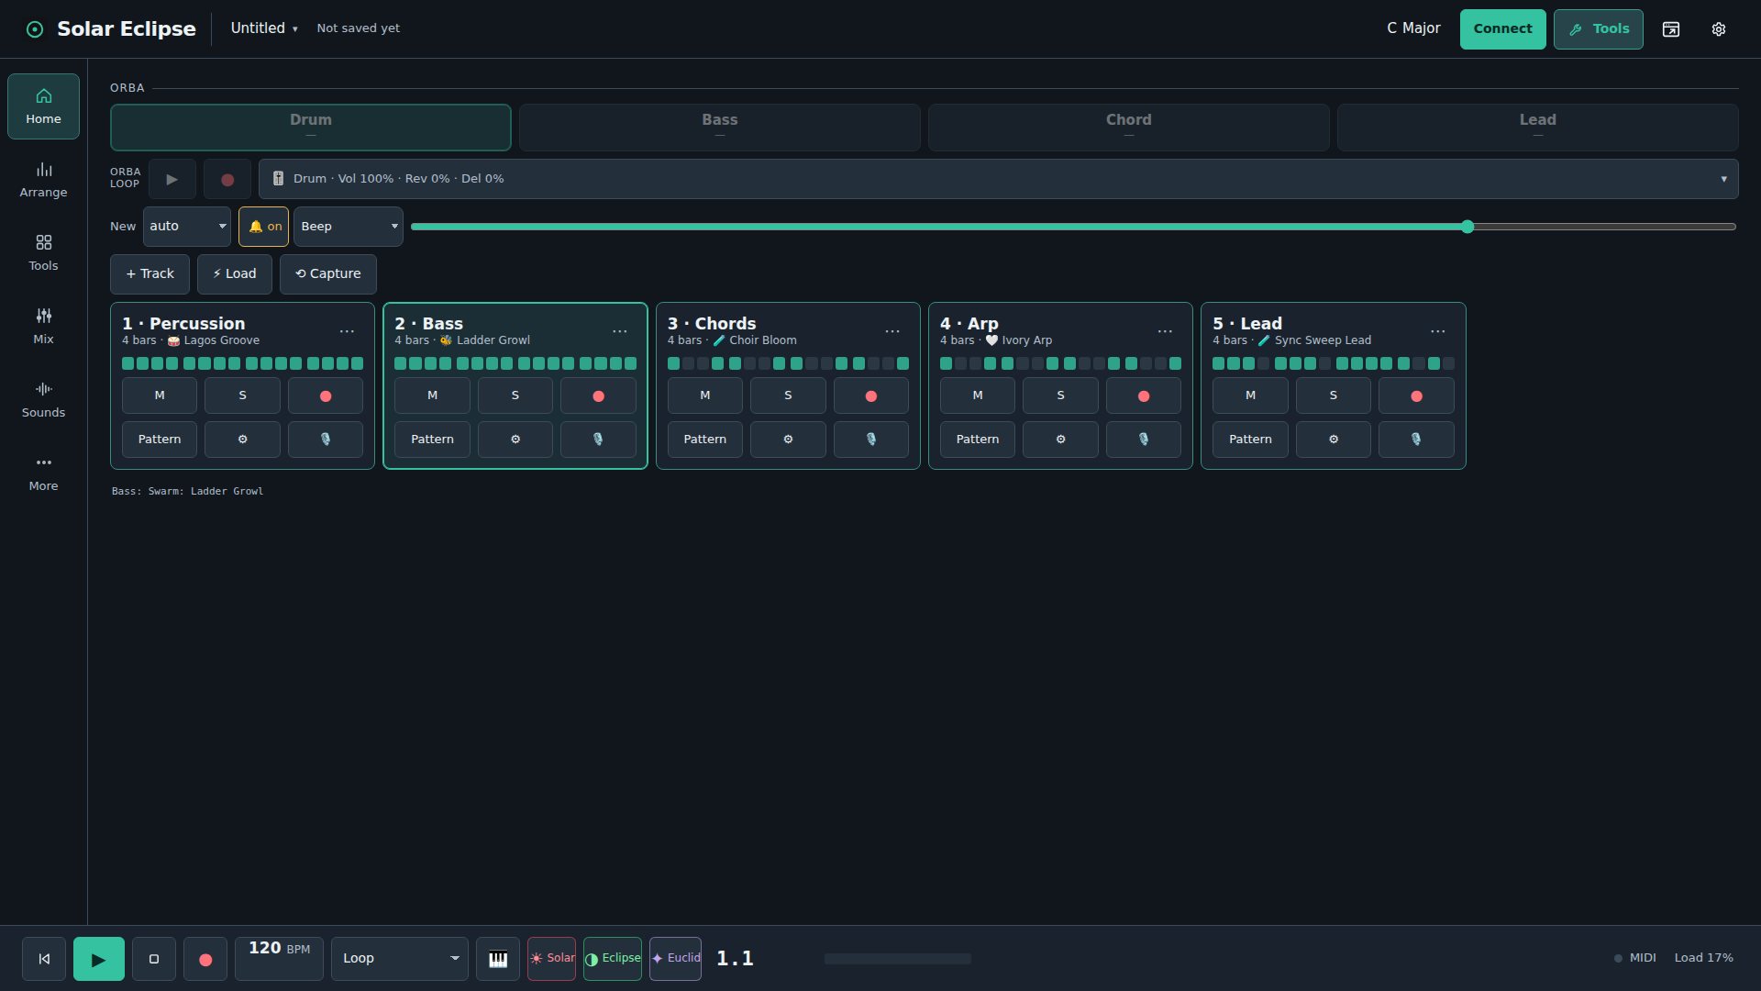
Task: Open Pattern editor for Arp track
Action: coord(978,440)
